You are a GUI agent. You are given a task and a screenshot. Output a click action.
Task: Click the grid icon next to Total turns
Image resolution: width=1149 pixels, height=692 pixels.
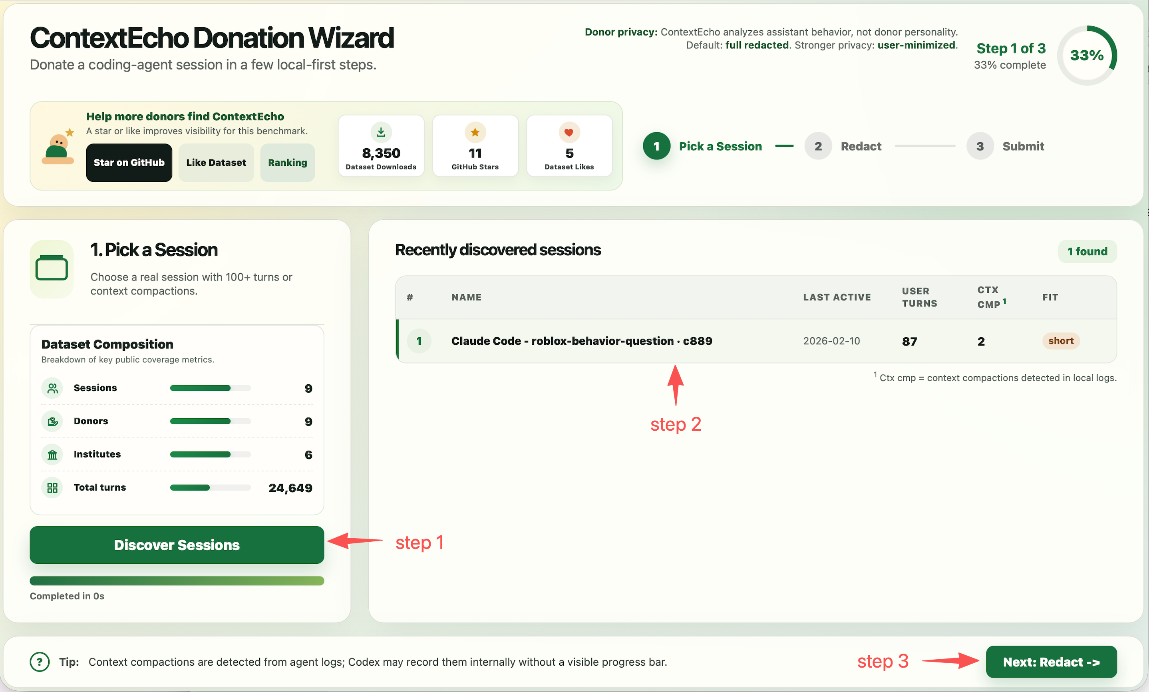point(52,487)
